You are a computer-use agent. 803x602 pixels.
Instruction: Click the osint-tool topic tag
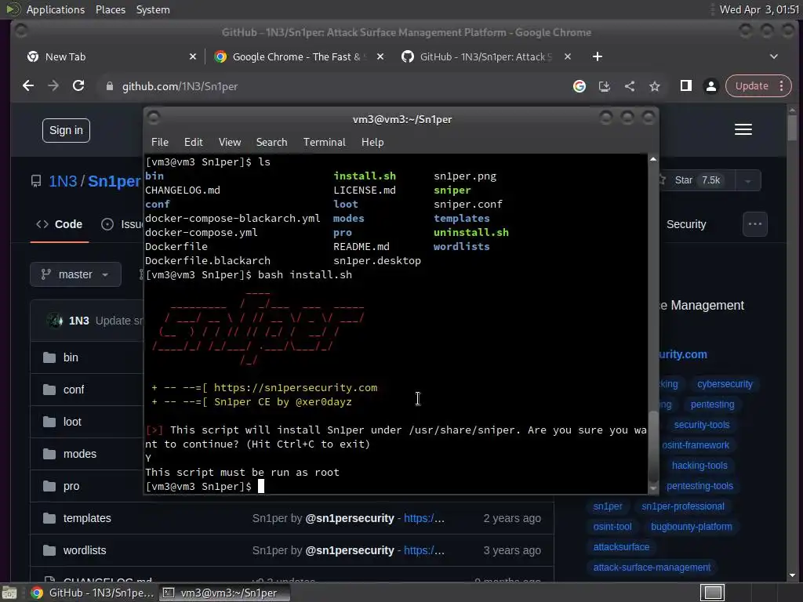pos(612,527)
